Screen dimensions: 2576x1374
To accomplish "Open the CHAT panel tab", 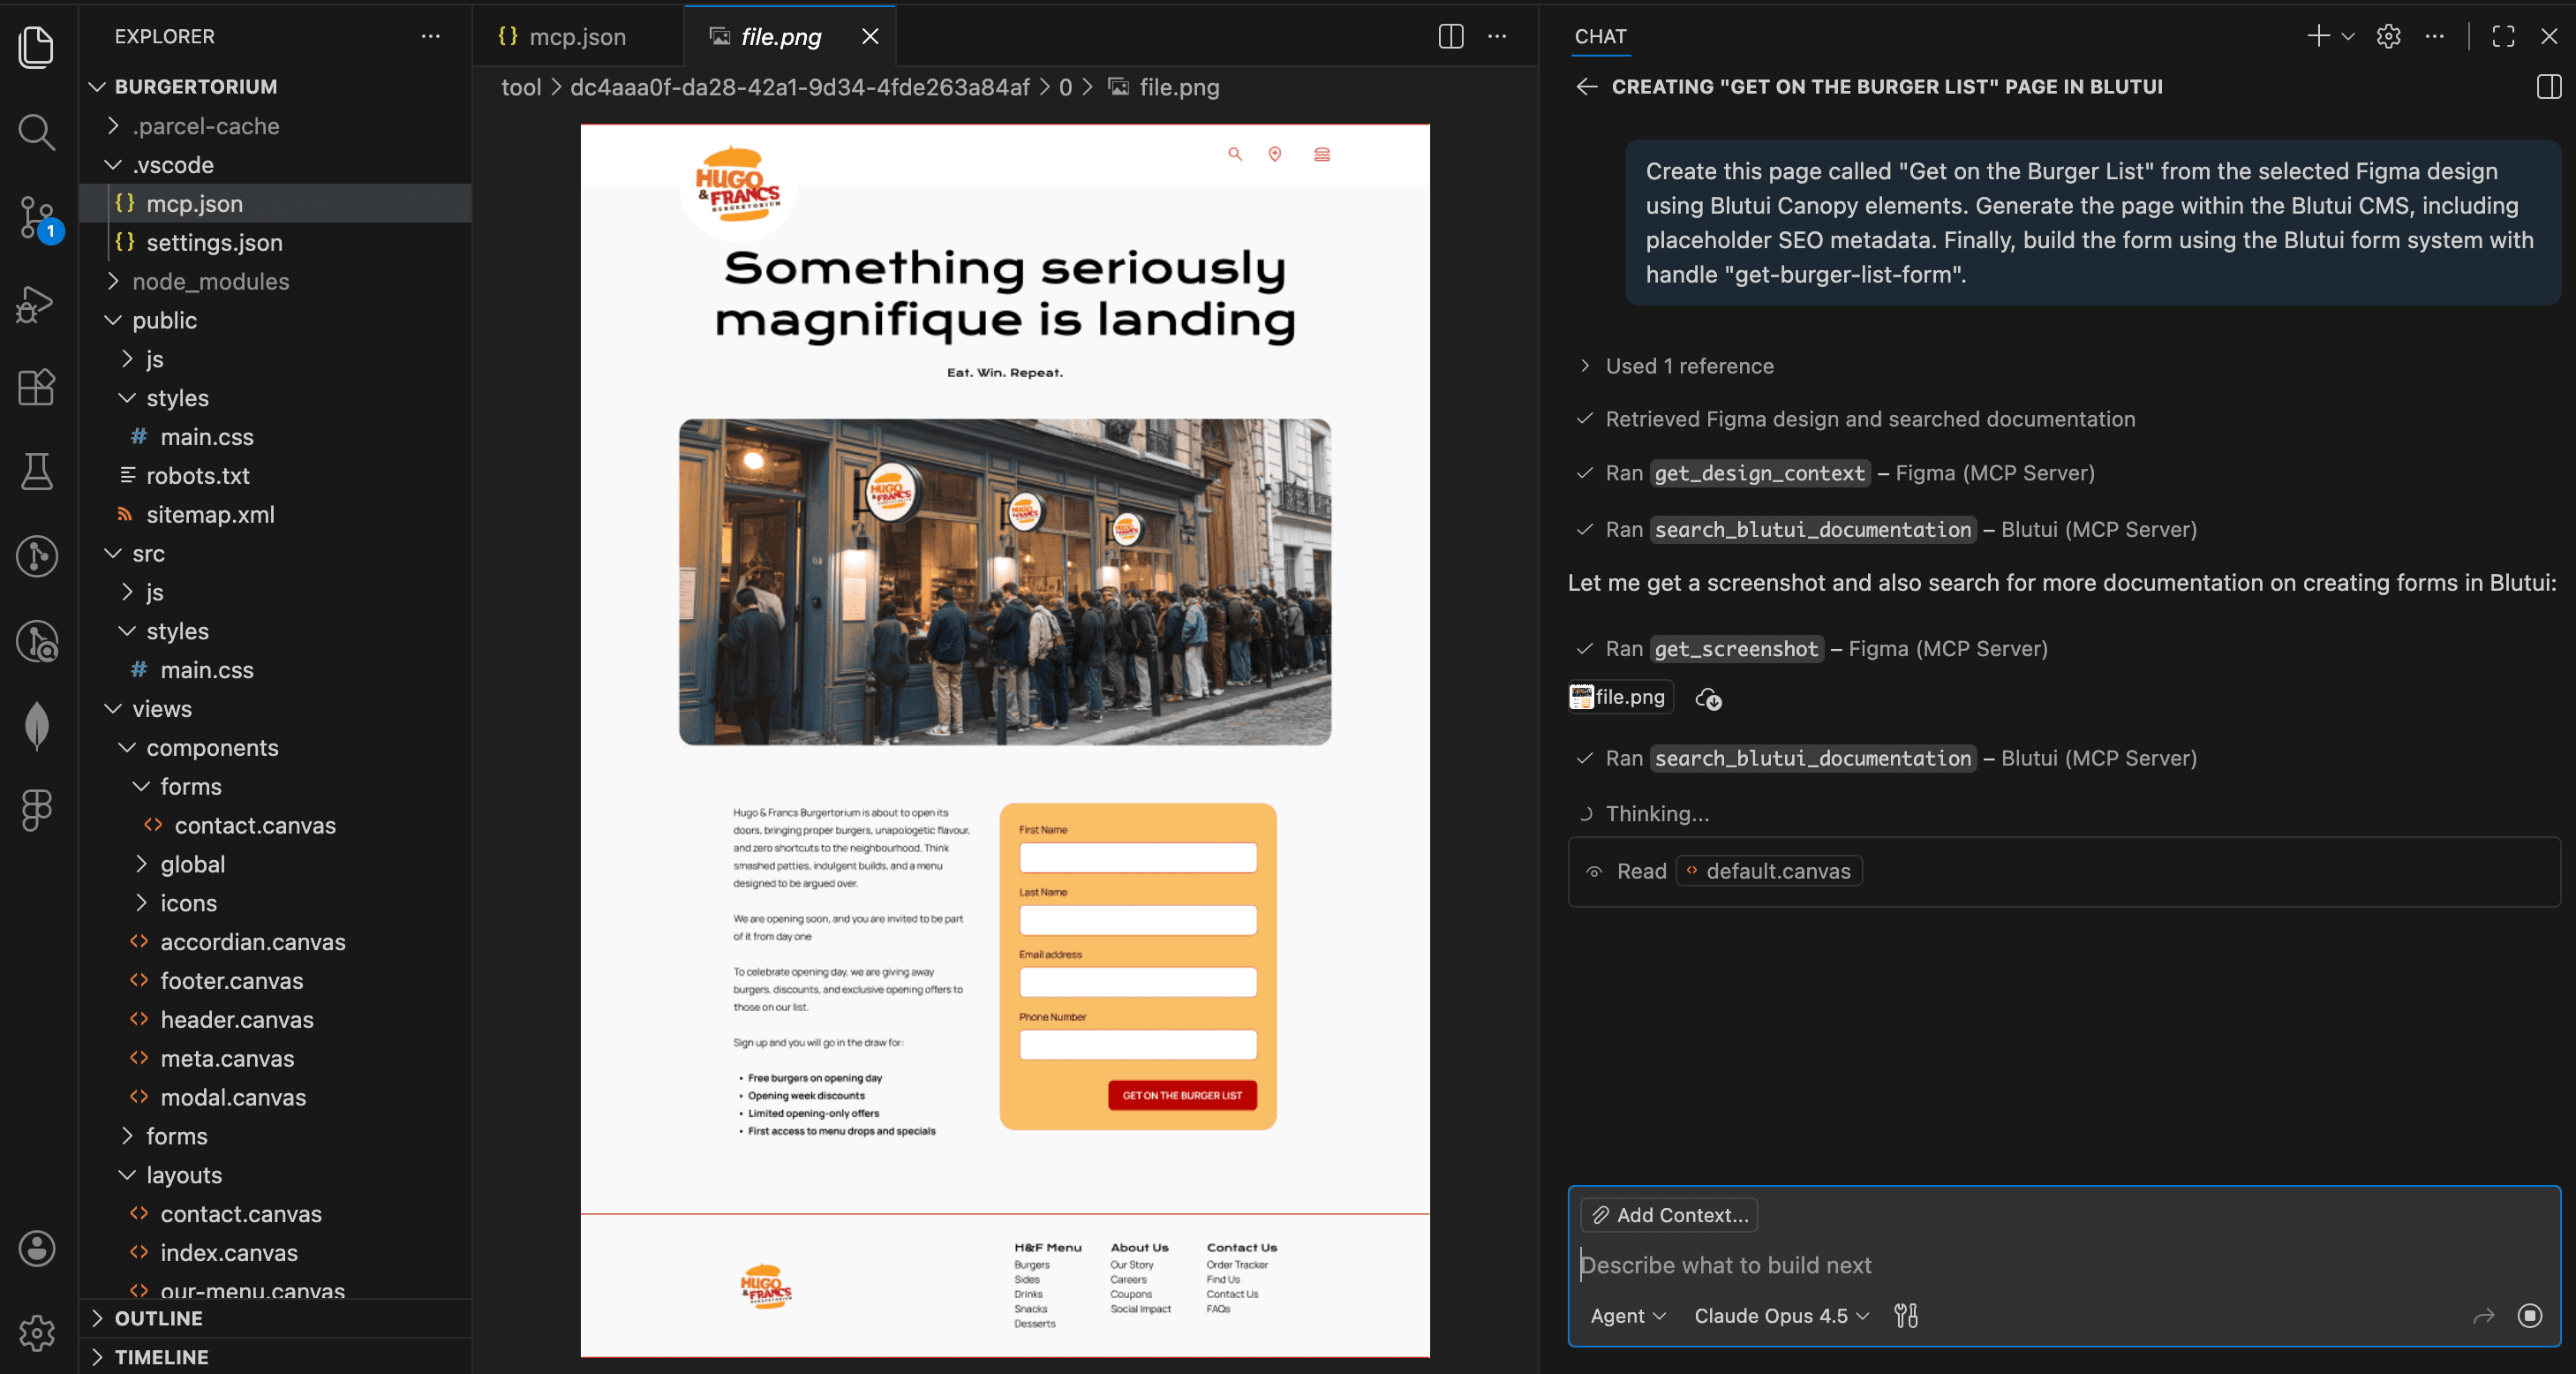I will [x=1600, y=37].
